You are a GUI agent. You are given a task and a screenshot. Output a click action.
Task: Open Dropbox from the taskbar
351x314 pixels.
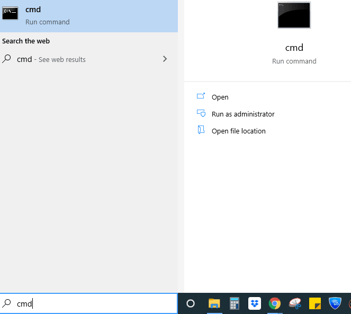[255, 303]
